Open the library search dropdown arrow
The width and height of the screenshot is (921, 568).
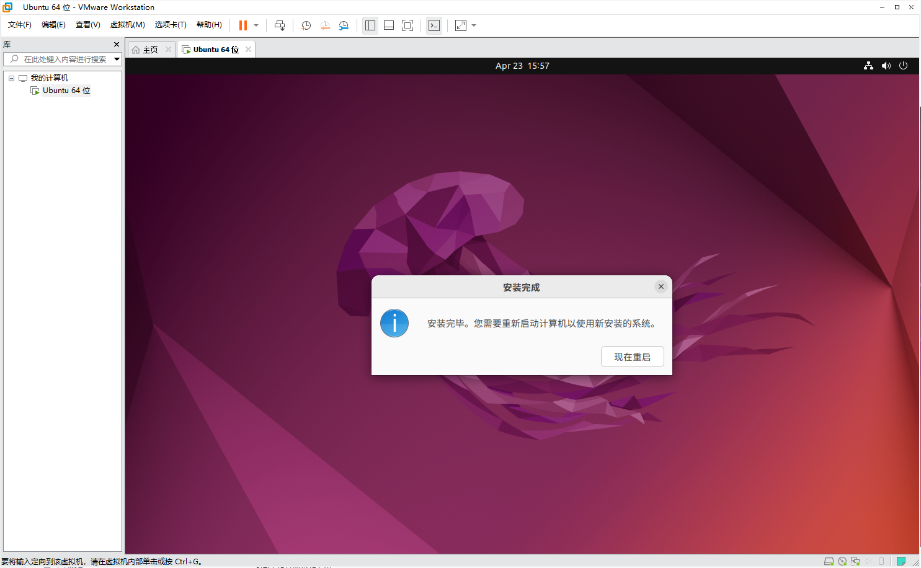[117, 59]
